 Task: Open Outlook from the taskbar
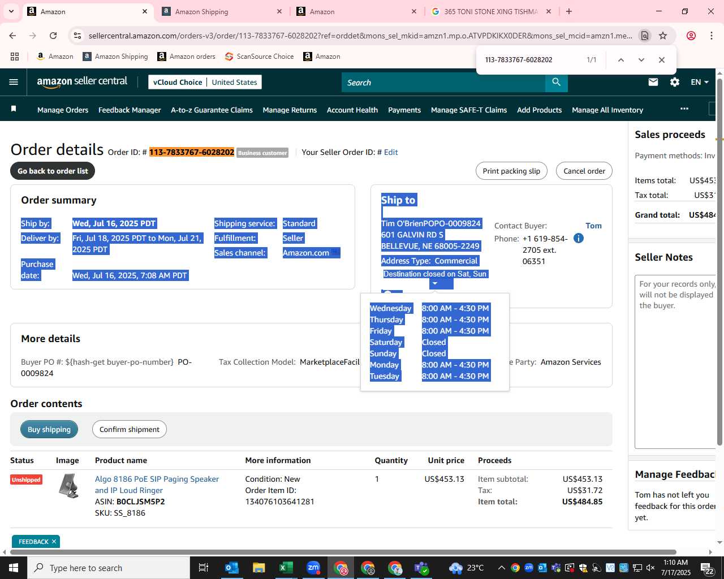click(232, 568)
